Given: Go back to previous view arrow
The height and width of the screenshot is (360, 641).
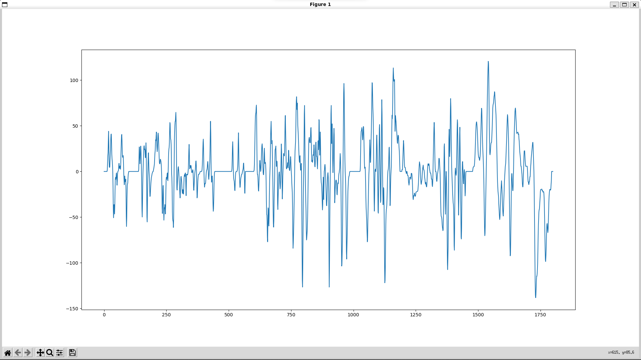Looking at the screenshot, I should 18,353.
